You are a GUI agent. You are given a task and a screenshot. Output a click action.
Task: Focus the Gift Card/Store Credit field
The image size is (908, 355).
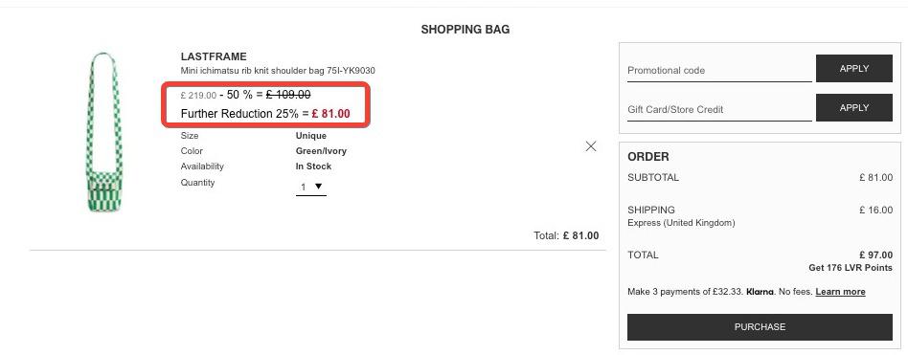(719, 109)
